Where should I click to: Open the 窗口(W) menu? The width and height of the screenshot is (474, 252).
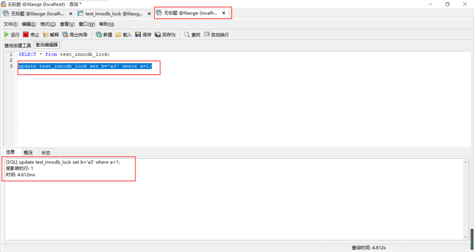click(87, 24)
